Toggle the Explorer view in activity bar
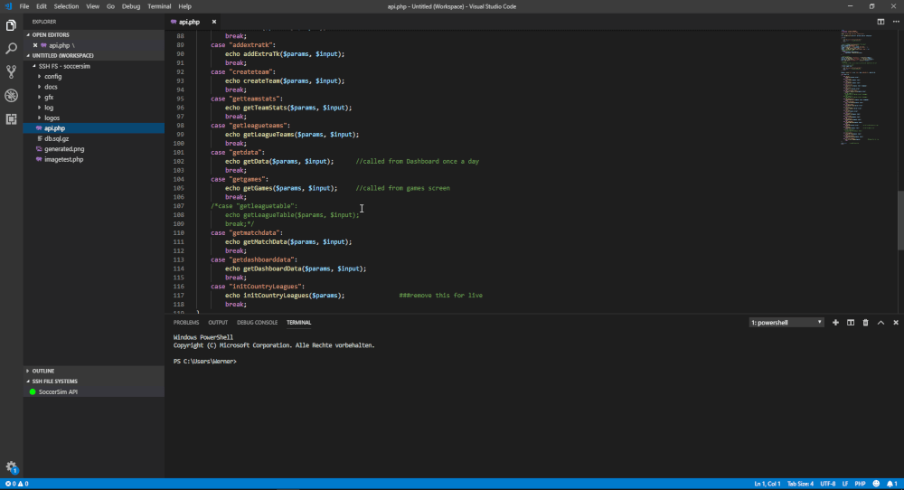 point(11,24)
